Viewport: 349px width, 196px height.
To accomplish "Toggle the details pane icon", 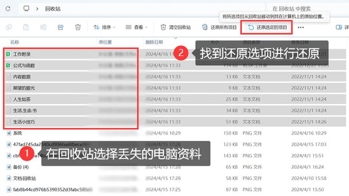I will 339,27.
